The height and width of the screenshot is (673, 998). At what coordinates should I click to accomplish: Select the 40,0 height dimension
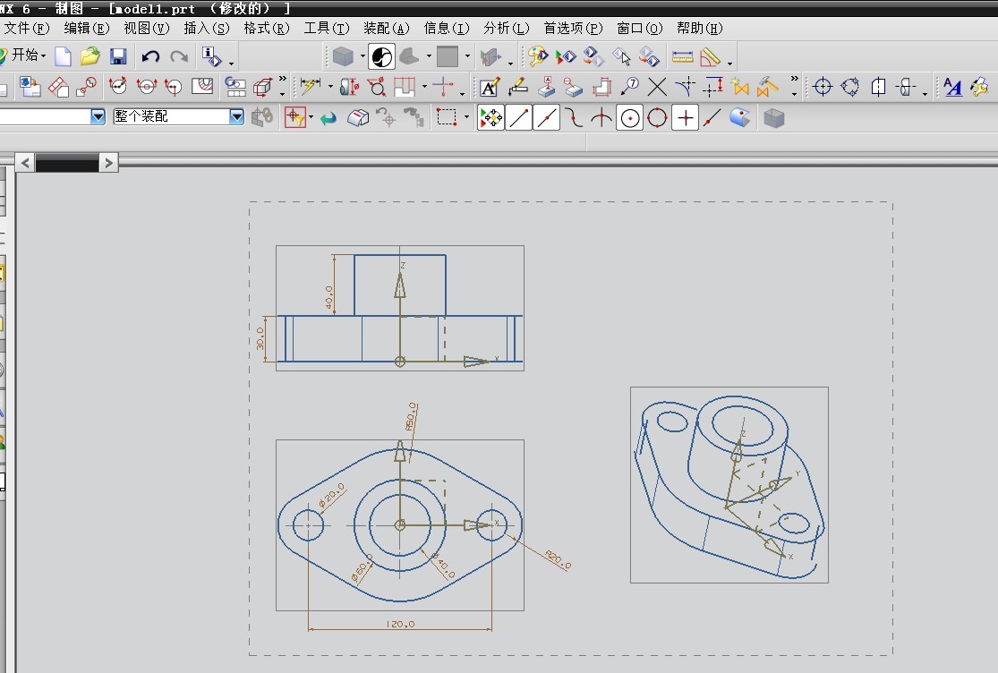point(329,297)
